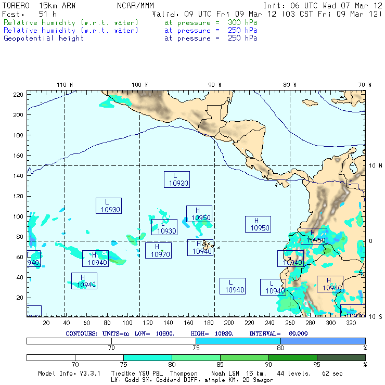Click the 300 tick on the bottom axis
The height and width of the screenshot is (385, 385).
click(331, 323)
